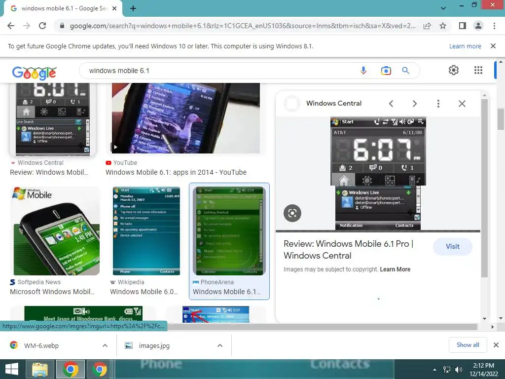
Task: Expand images.jpg download options
Action: (220, 345)
